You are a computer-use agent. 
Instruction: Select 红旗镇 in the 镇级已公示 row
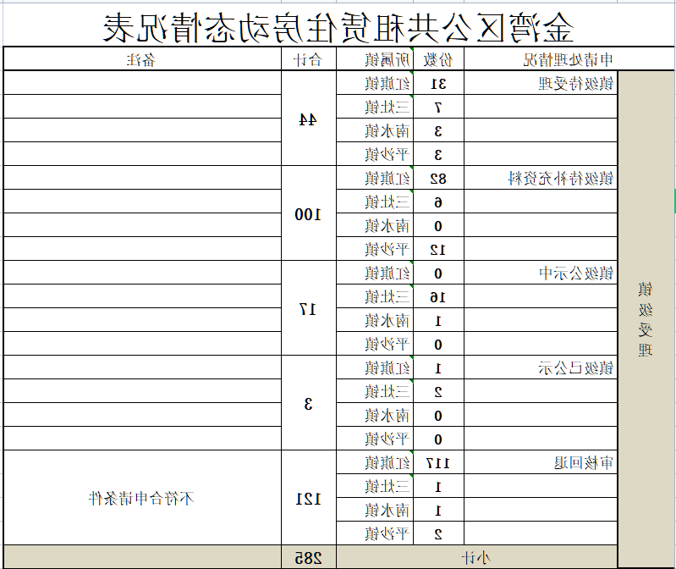click(x=375, y=367)
